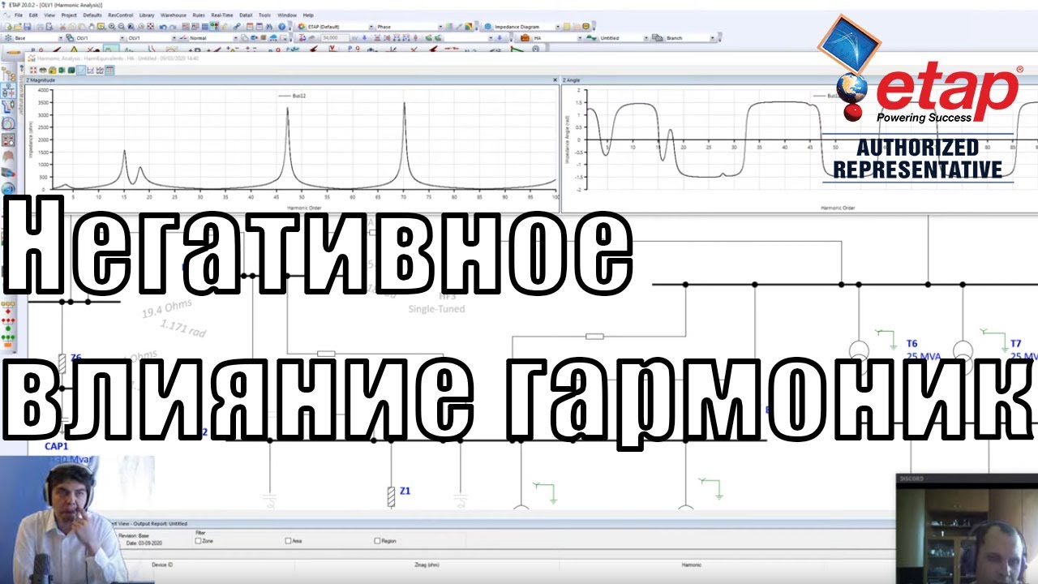The image size is (1038, 584).
Task: Open the Project menu
Action: pos(69,15)
